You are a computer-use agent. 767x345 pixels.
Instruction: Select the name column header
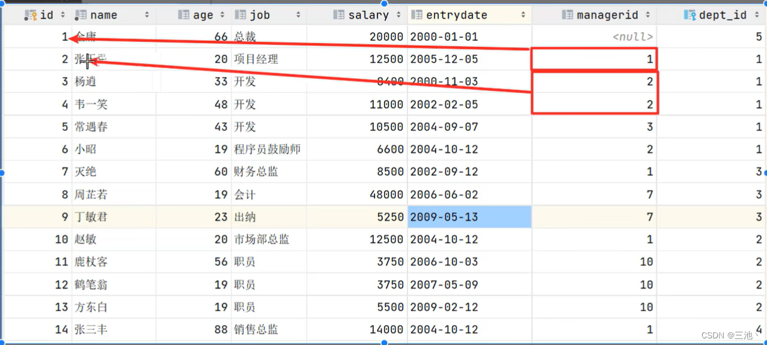click(x=114, y=15)
